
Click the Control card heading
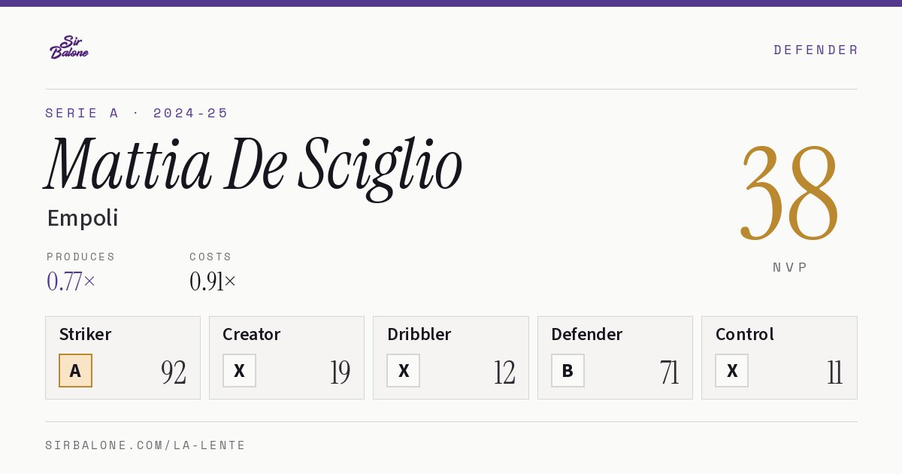pos(745,334)
